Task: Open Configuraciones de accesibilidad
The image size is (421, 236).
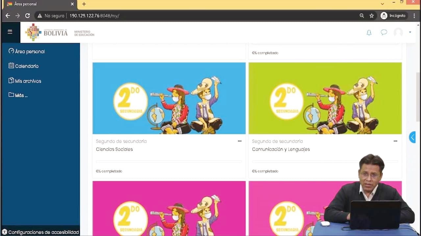Action: pyautogui.click(x=40, y=232)
